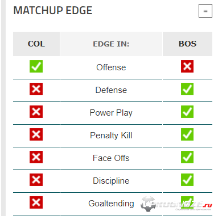This screenshot has height=216, width=218.
Task: Collapse the Matchup Edge panel
Action: 205,11
